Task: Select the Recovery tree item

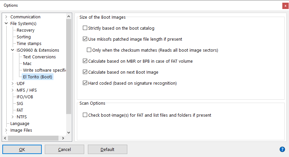Action: (25, 30)
